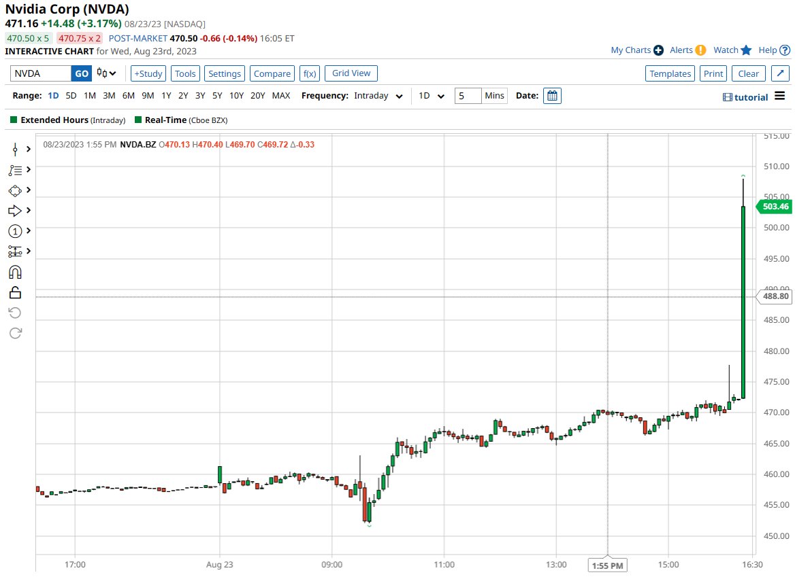This screenshot has height=579, width=810.
Task: Select the 1M range
Action: coord(90,96)
